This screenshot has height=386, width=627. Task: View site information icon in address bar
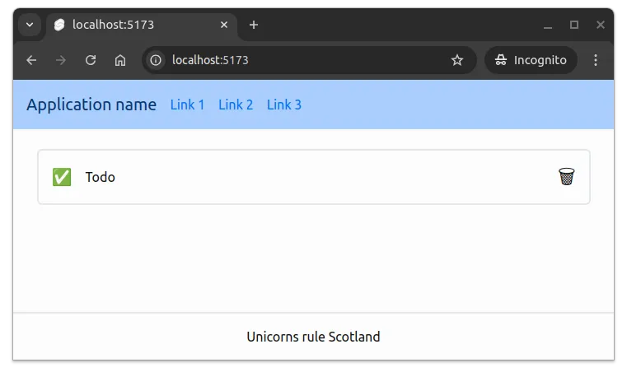pos(157,60)
